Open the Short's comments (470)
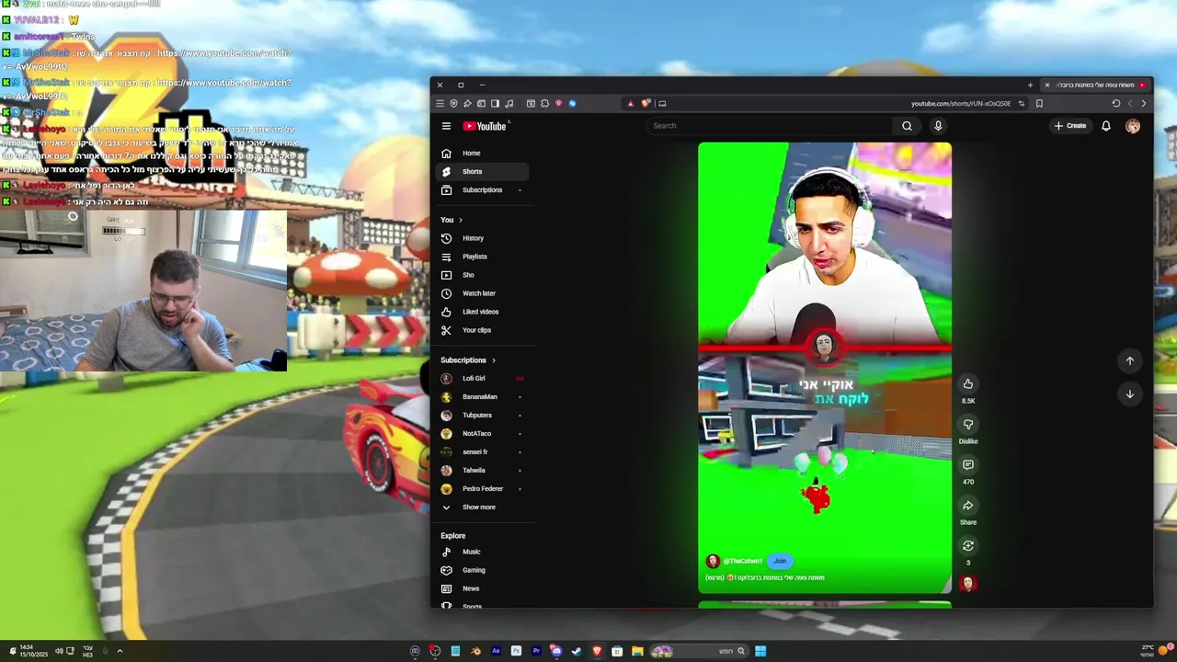1177x662 pixels. (x=967, y=465)
